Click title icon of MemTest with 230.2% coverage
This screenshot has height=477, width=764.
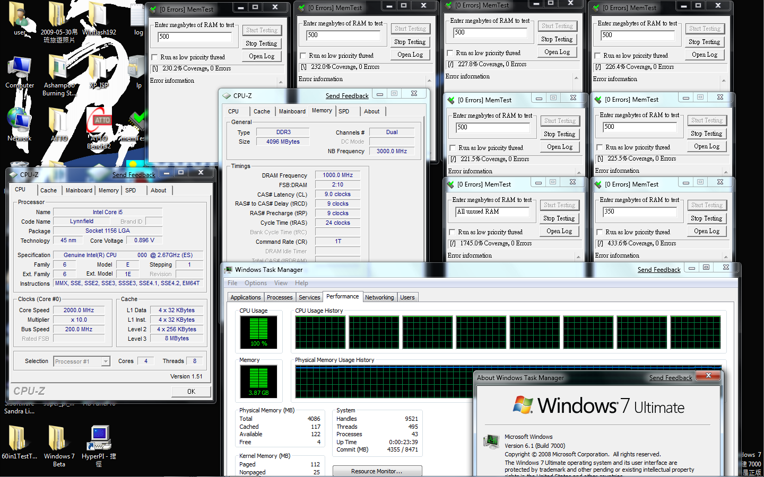pyautogui.click(x=153, y=10)
